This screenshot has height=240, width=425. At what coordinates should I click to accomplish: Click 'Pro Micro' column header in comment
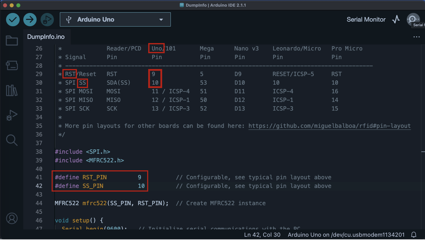coord(347,48)
